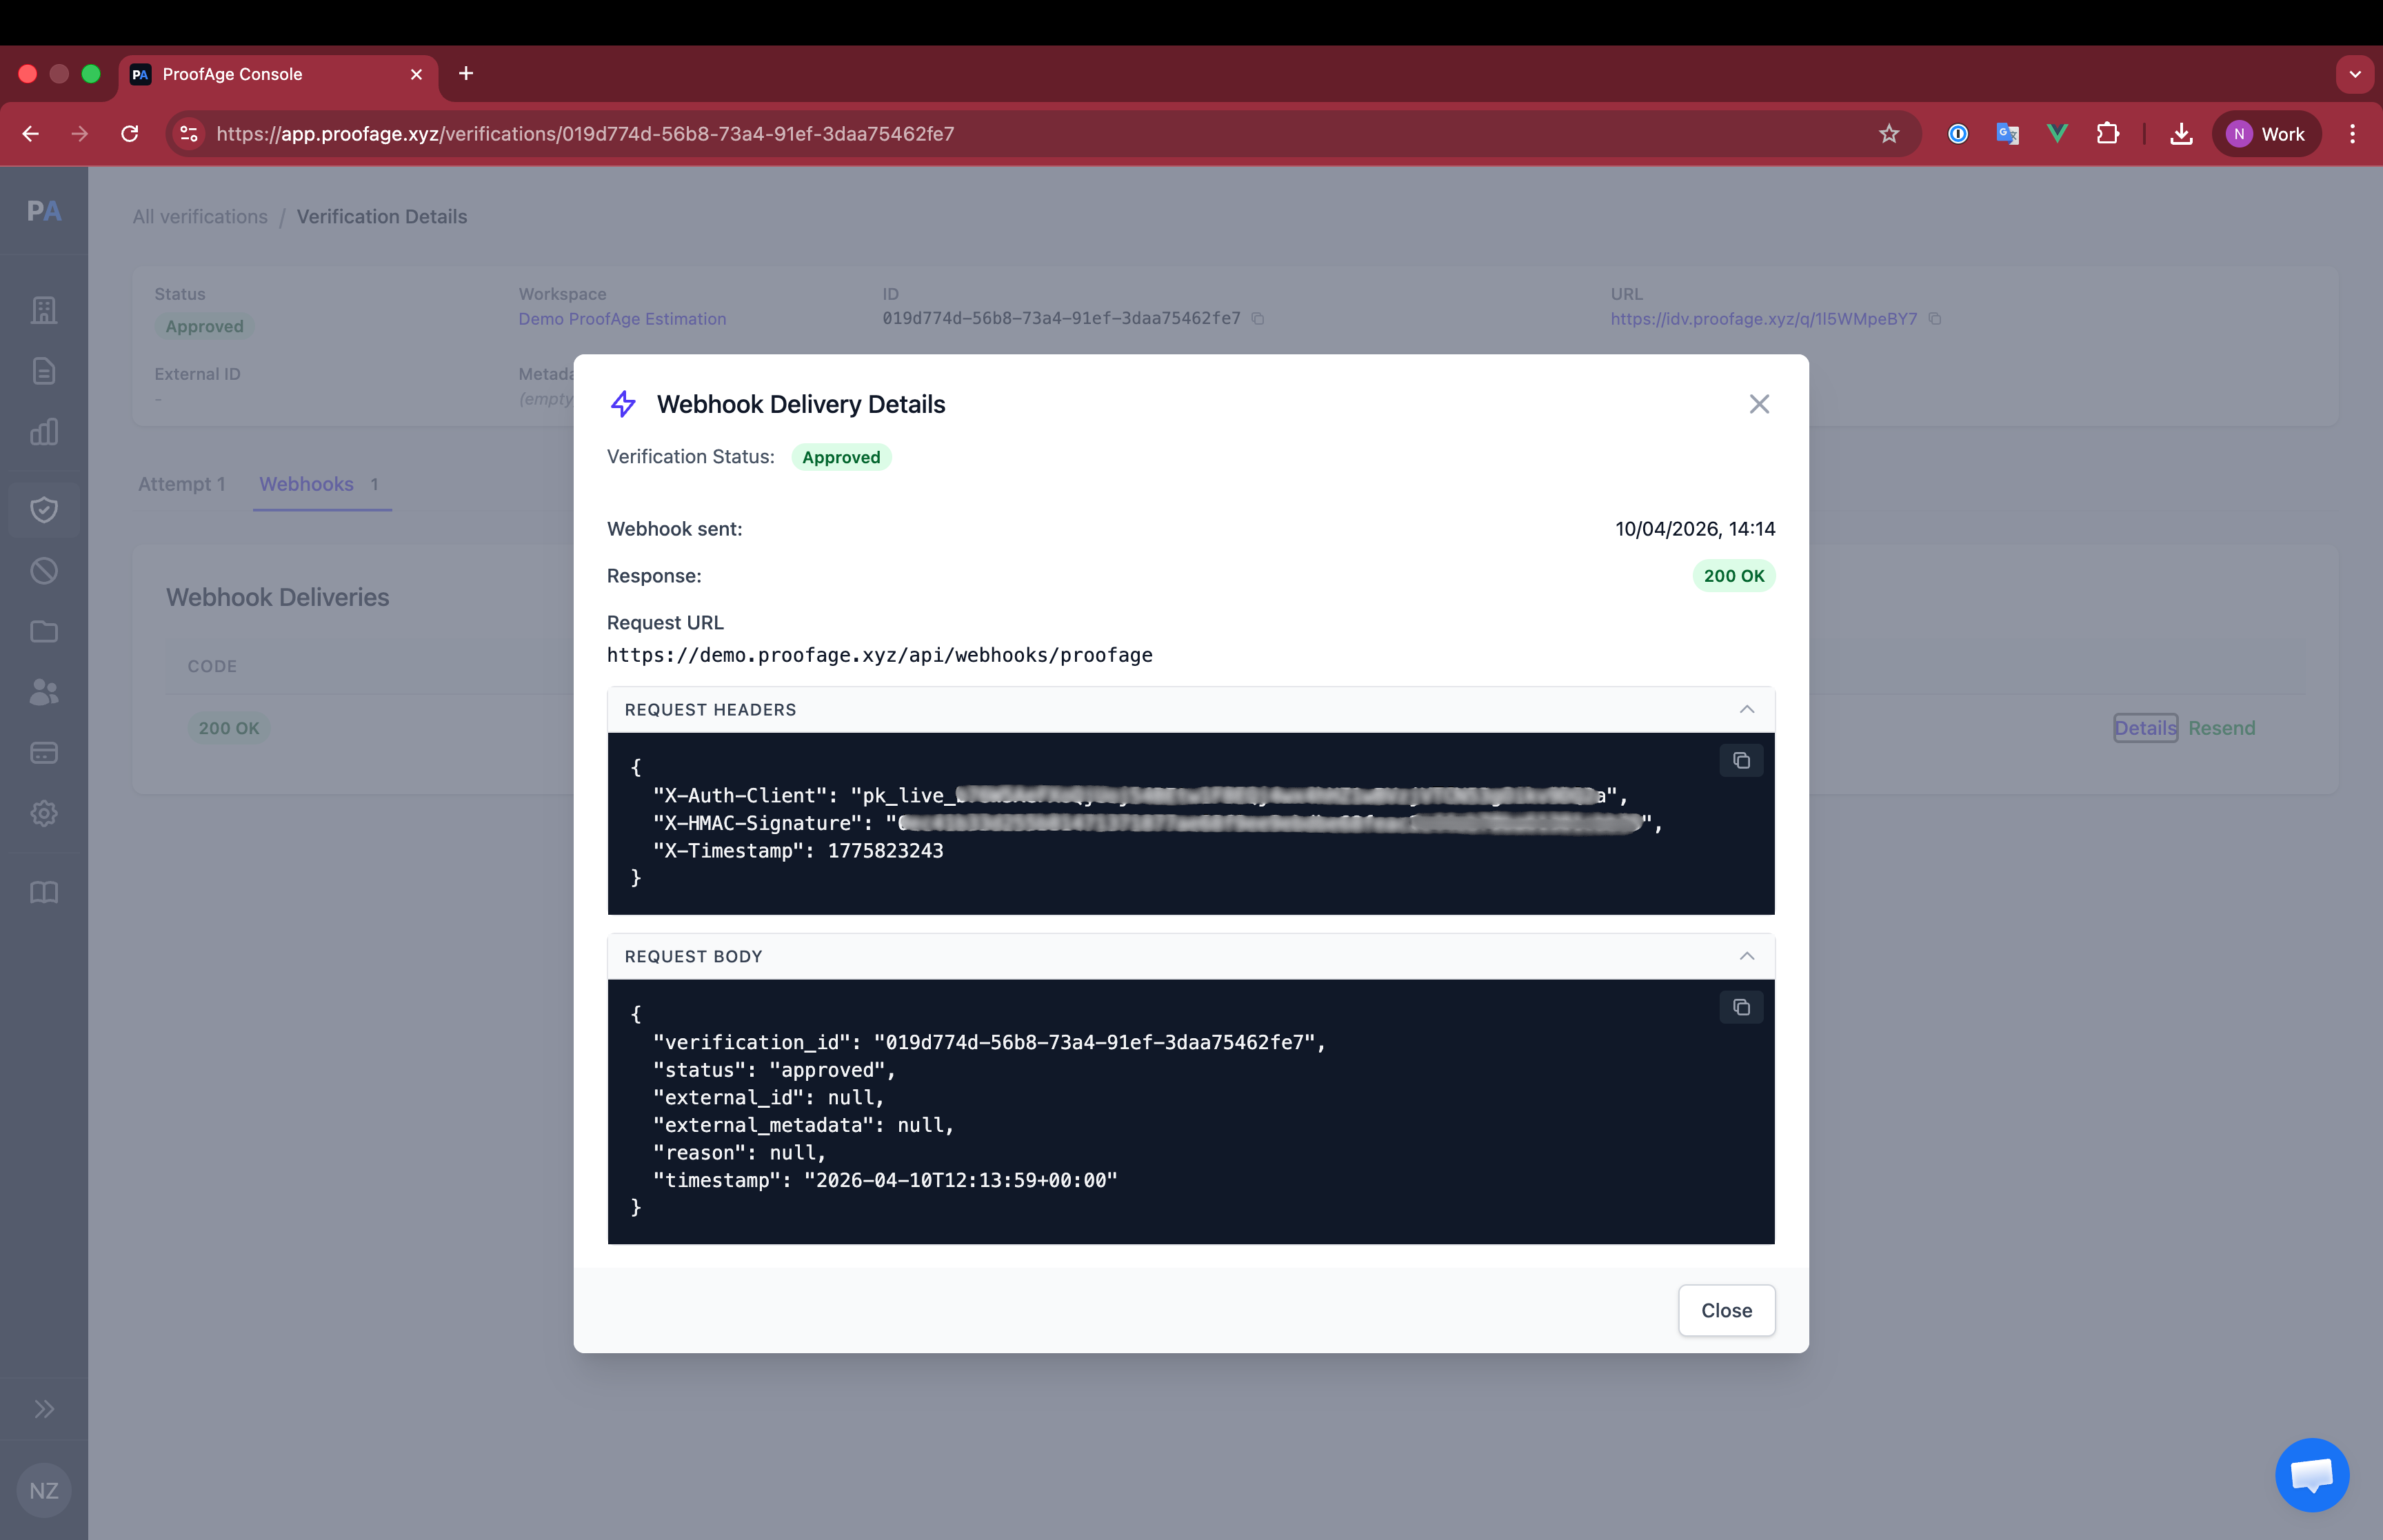Open the settings gear in sidebar
This screenshot has height=1540, width=2383.
point(43,813)
